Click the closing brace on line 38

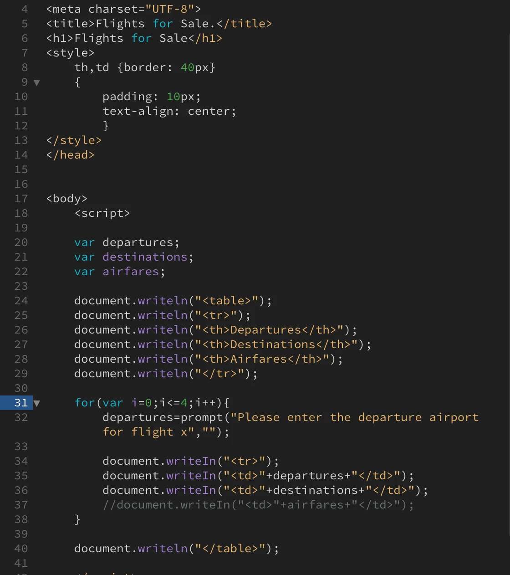click(77, 519)
